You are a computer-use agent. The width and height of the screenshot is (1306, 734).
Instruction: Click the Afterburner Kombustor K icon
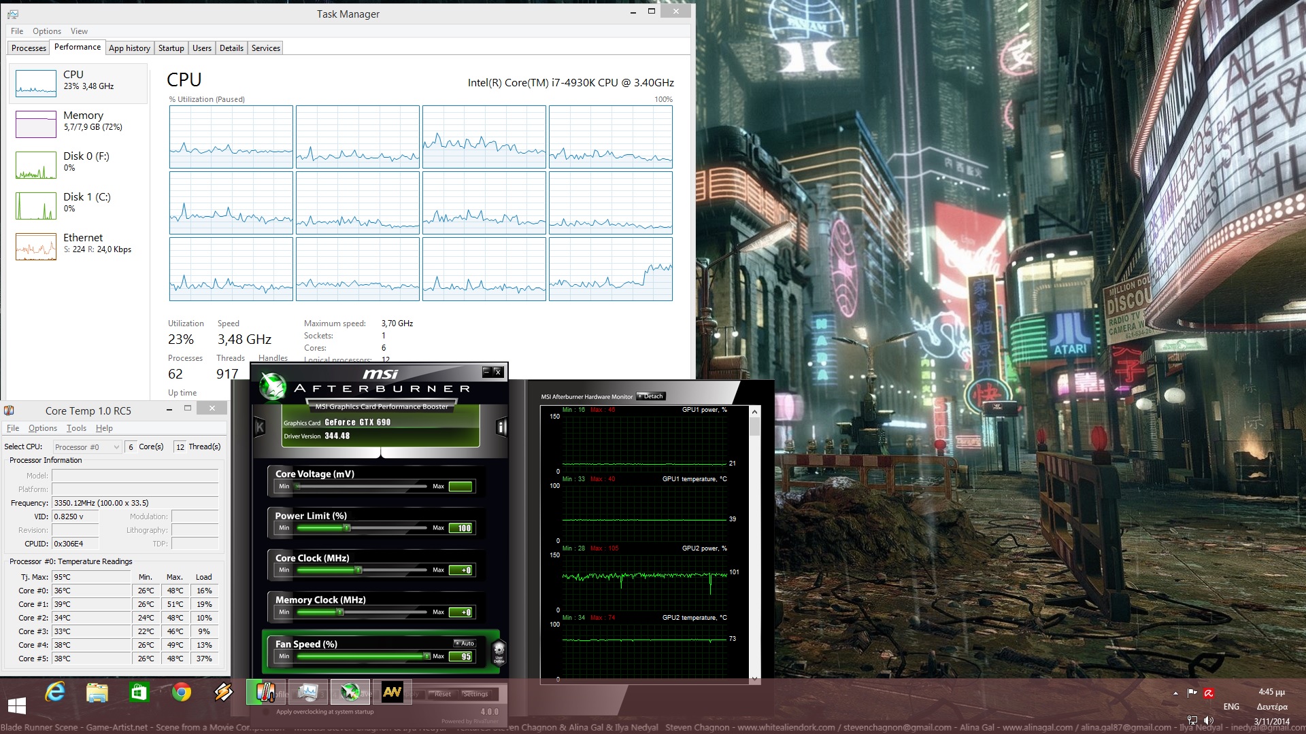259,427
